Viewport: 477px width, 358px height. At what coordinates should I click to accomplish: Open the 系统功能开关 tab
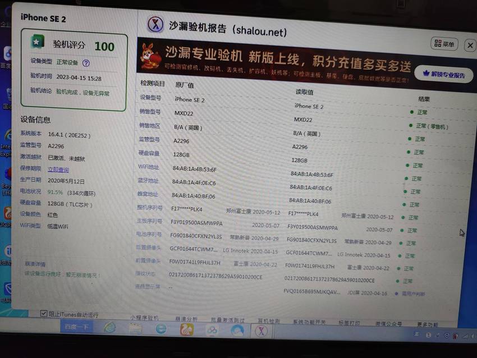[309, 322]
